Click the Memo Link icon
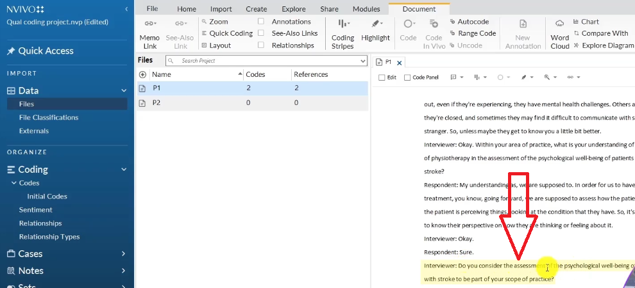The image size is (635, 288). [149, 25]
